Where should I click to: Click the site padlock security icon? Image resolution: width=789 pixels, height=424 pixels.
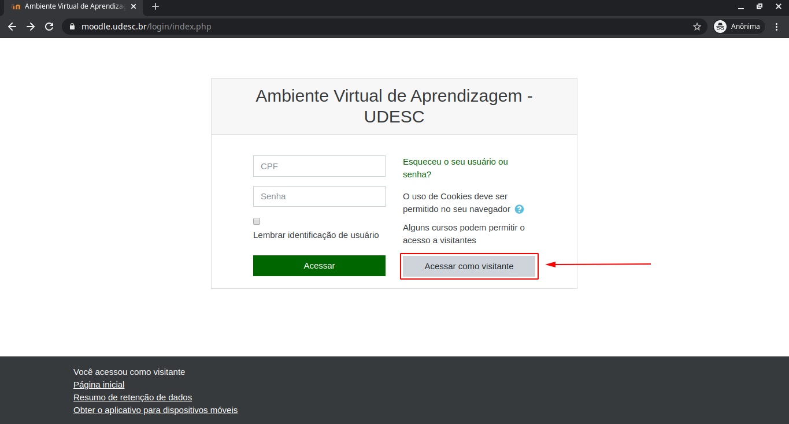[72, 27]
